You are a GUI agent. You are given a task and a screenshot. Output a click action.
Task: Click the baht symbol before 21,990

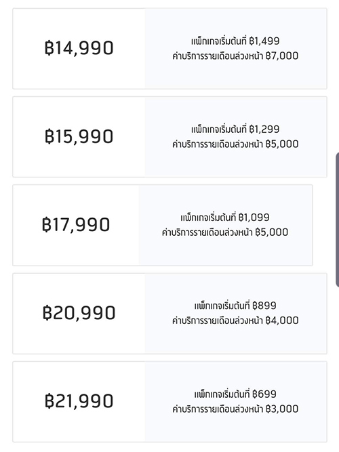[49, 401]
